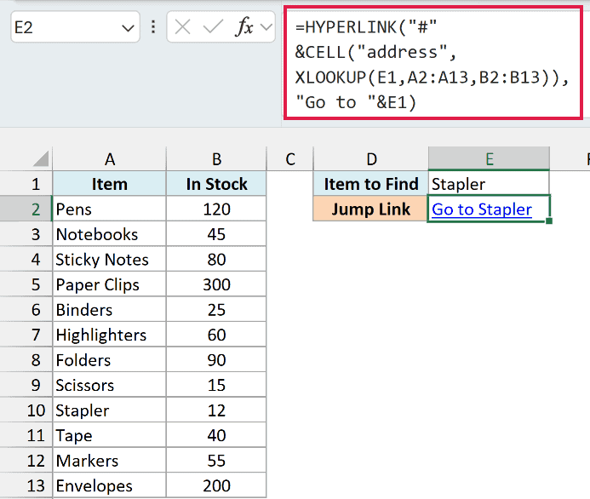The image size is (590, 499).
Task: Select the Stapler cell in column A
Action: click(x=110, y=410)
